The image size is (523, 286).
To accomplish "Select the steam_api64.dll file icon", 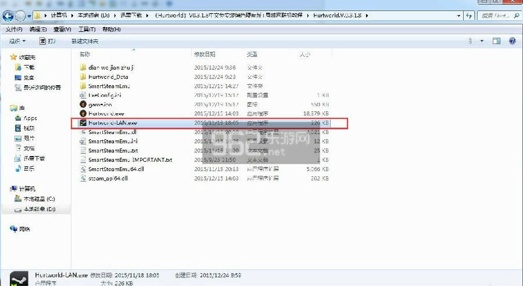I will (x=83, y=178).
